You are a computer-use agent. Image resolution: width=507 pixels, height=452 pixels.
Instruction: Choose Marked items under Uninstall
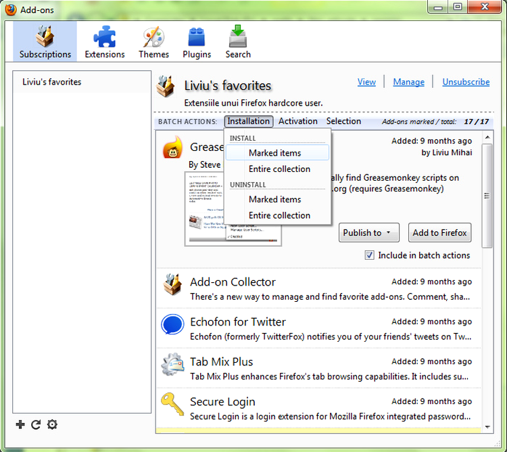tap(277, 200)
